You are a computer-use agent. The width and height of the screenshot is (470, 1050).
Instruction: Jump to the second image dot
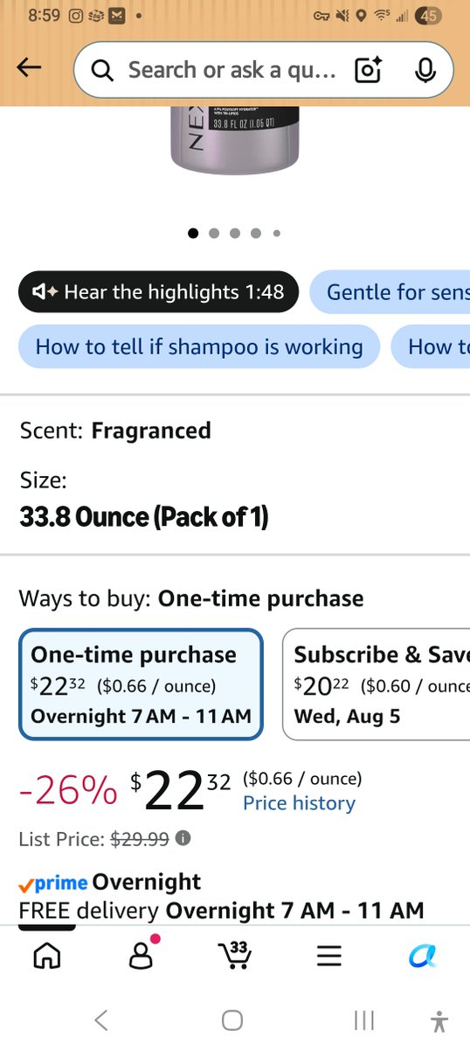(x=214, y=234)
